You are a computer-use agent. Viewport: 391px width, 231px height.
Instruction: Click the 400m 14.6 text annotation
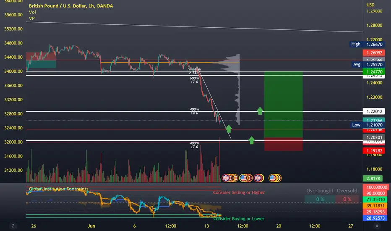pyautogui.click(x=194, y=111)
